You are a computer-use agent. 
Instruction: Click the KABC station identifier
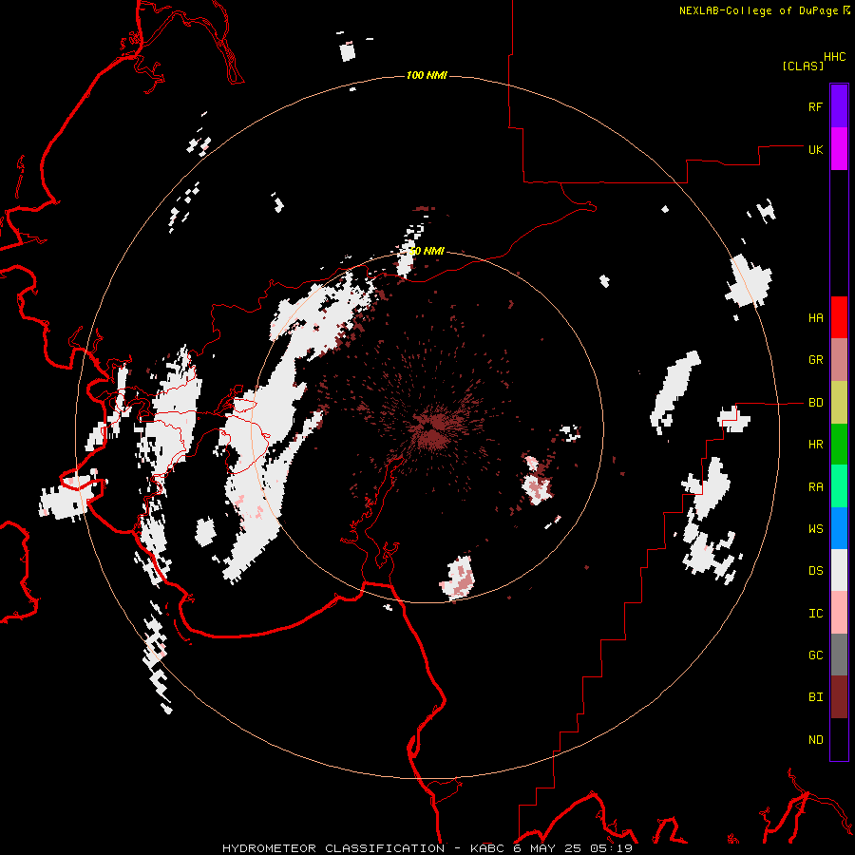488,848
